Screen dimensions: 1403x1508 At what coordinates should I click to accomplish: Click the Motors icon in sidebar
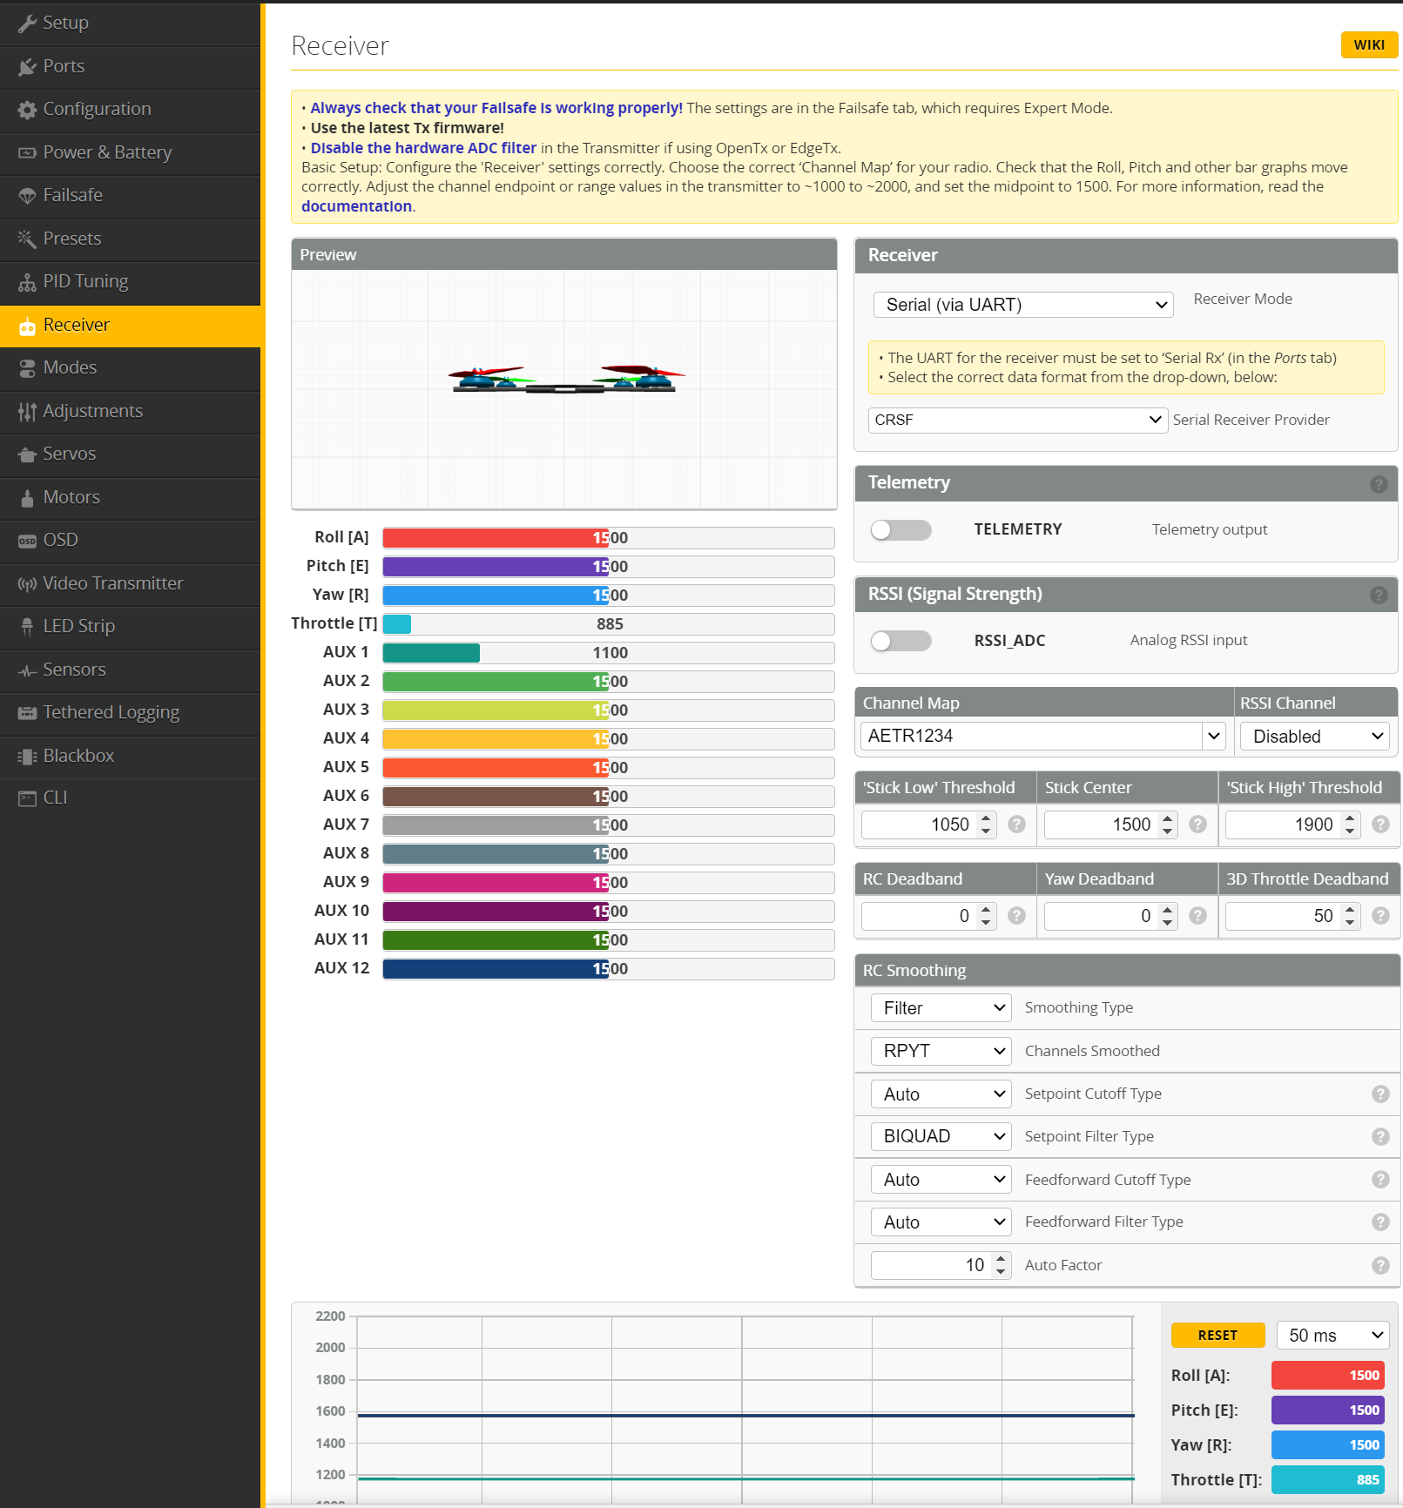coord(27,498)
